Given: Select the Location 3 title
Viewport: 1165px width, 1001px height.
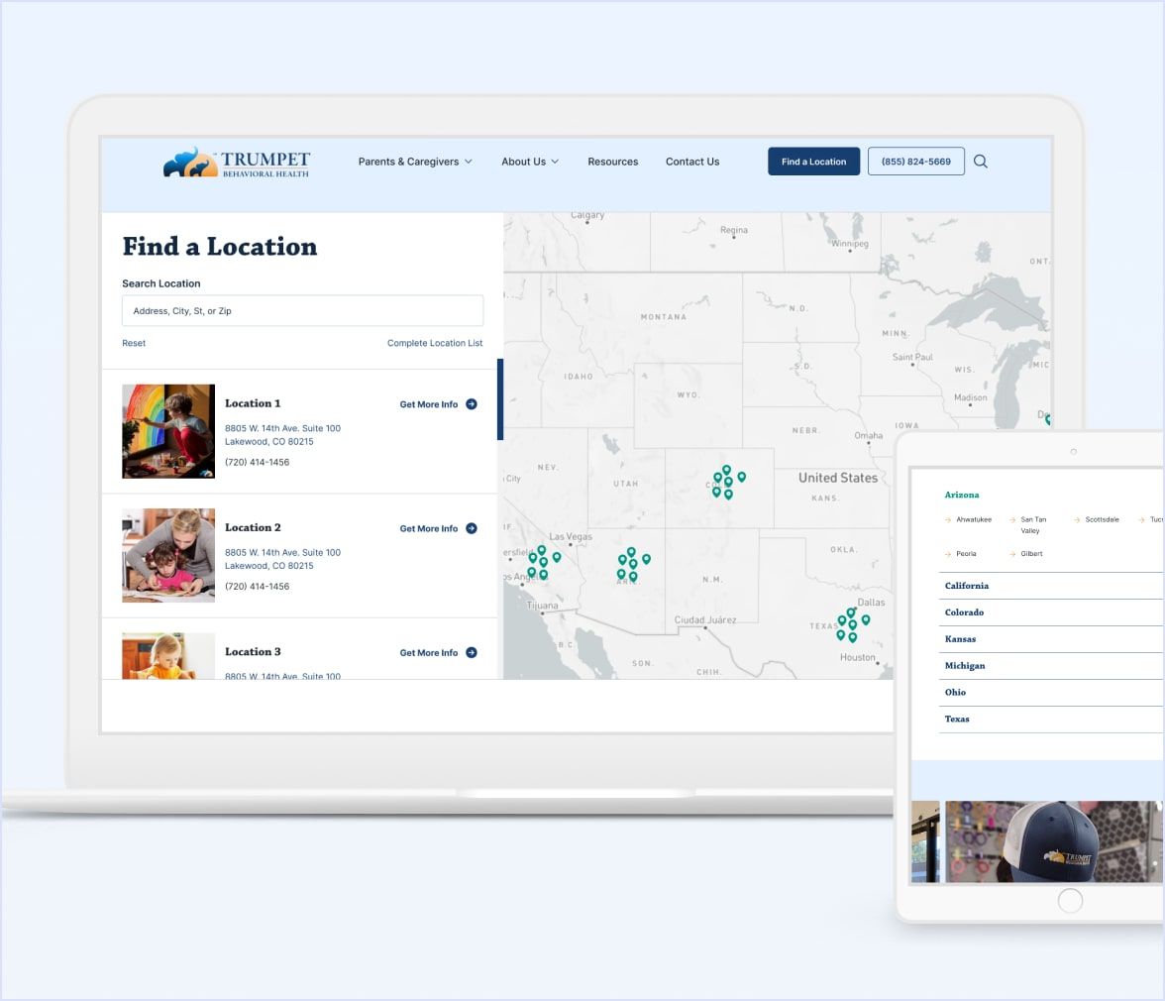Looking at the screenshot, I should click(253, 652).
